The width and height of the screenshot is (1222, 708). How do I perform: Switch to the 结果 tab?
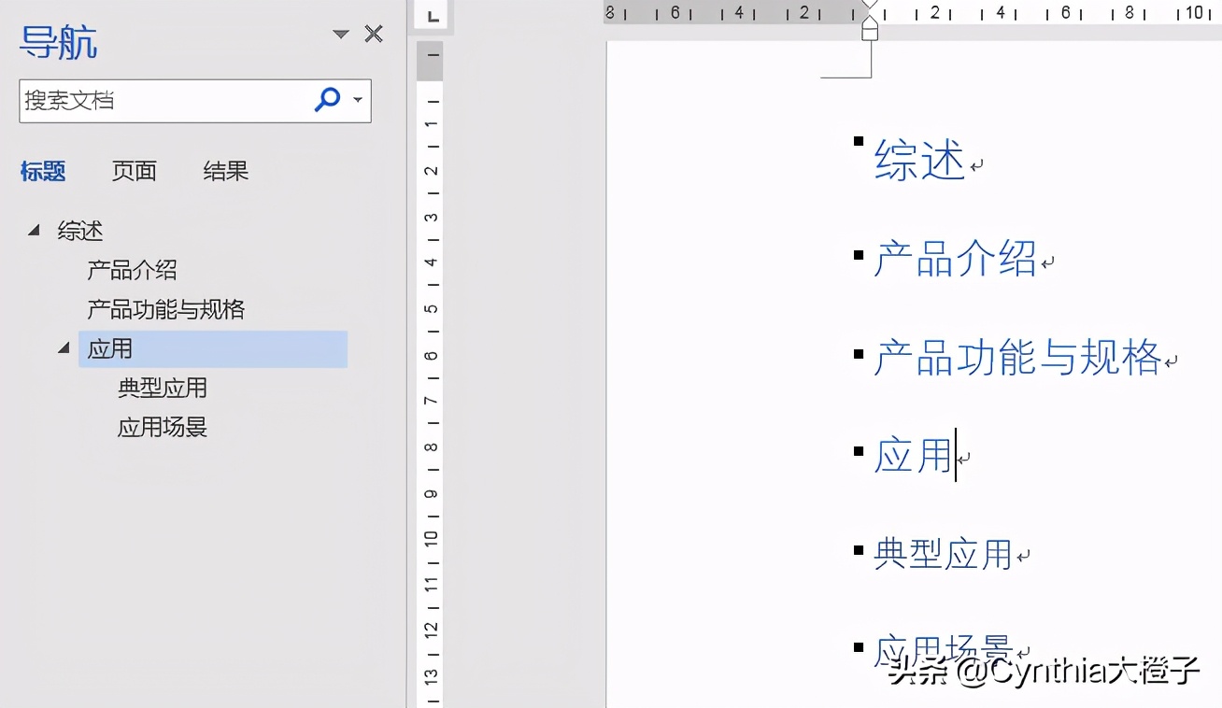click(x=224, y=171)
